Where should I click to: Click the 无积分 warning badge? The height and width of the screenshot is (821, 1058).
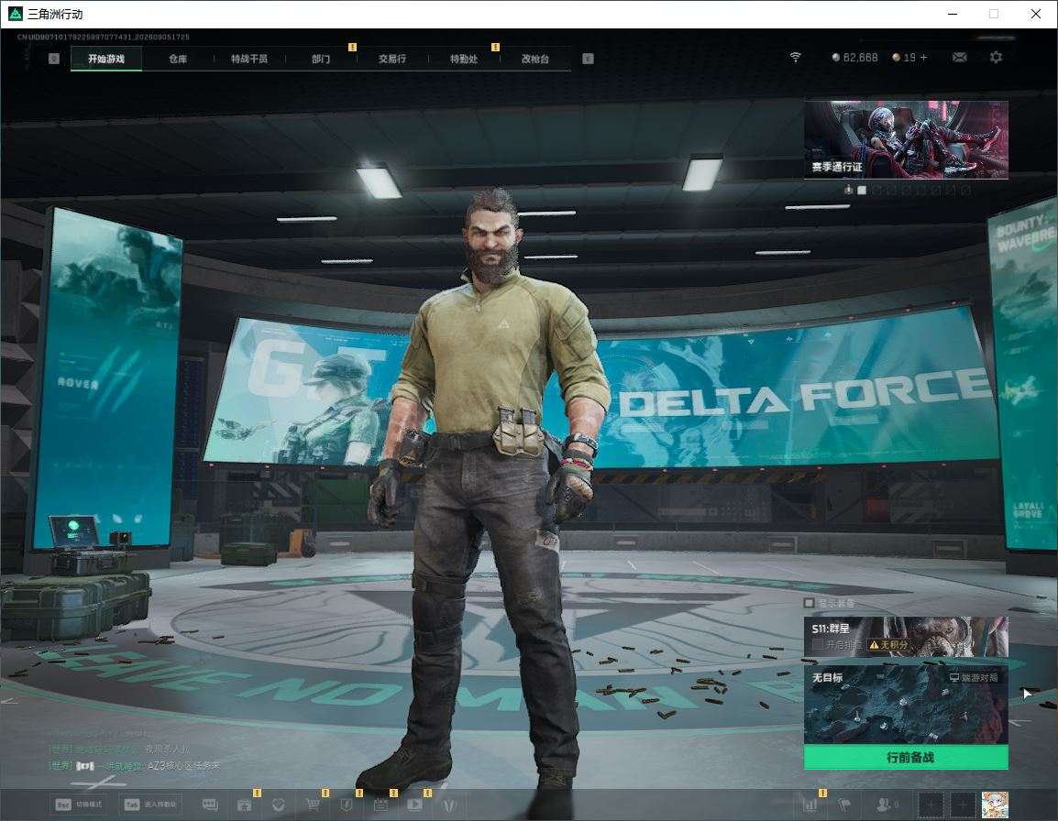(x=888, y=645)
